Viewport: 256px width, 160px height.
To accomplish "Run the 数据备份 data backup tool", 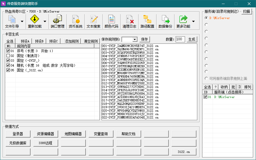I will coord(165,22).
